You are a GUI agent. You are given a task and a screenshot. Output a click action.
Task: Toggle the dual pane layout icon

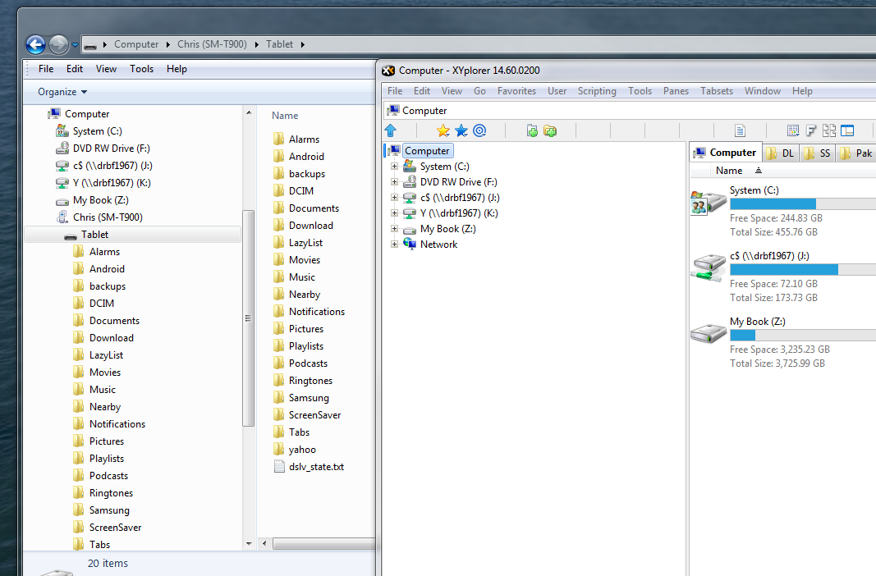click(847, 130)
